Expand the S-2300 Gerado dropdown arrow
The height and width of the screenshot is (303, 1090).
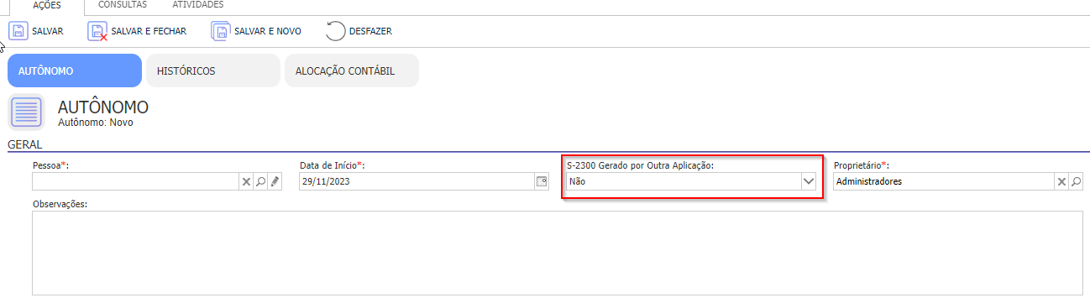pos(809,181)
